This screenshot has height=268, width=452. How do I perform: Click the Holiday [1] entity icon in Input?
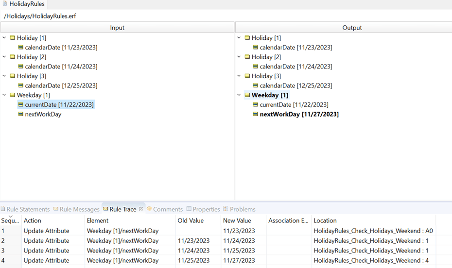(13, 38)
